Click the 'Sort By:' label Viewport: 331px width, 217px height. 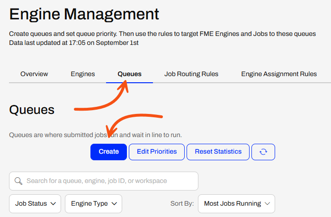pyautogui.click(x=182, y=203)
